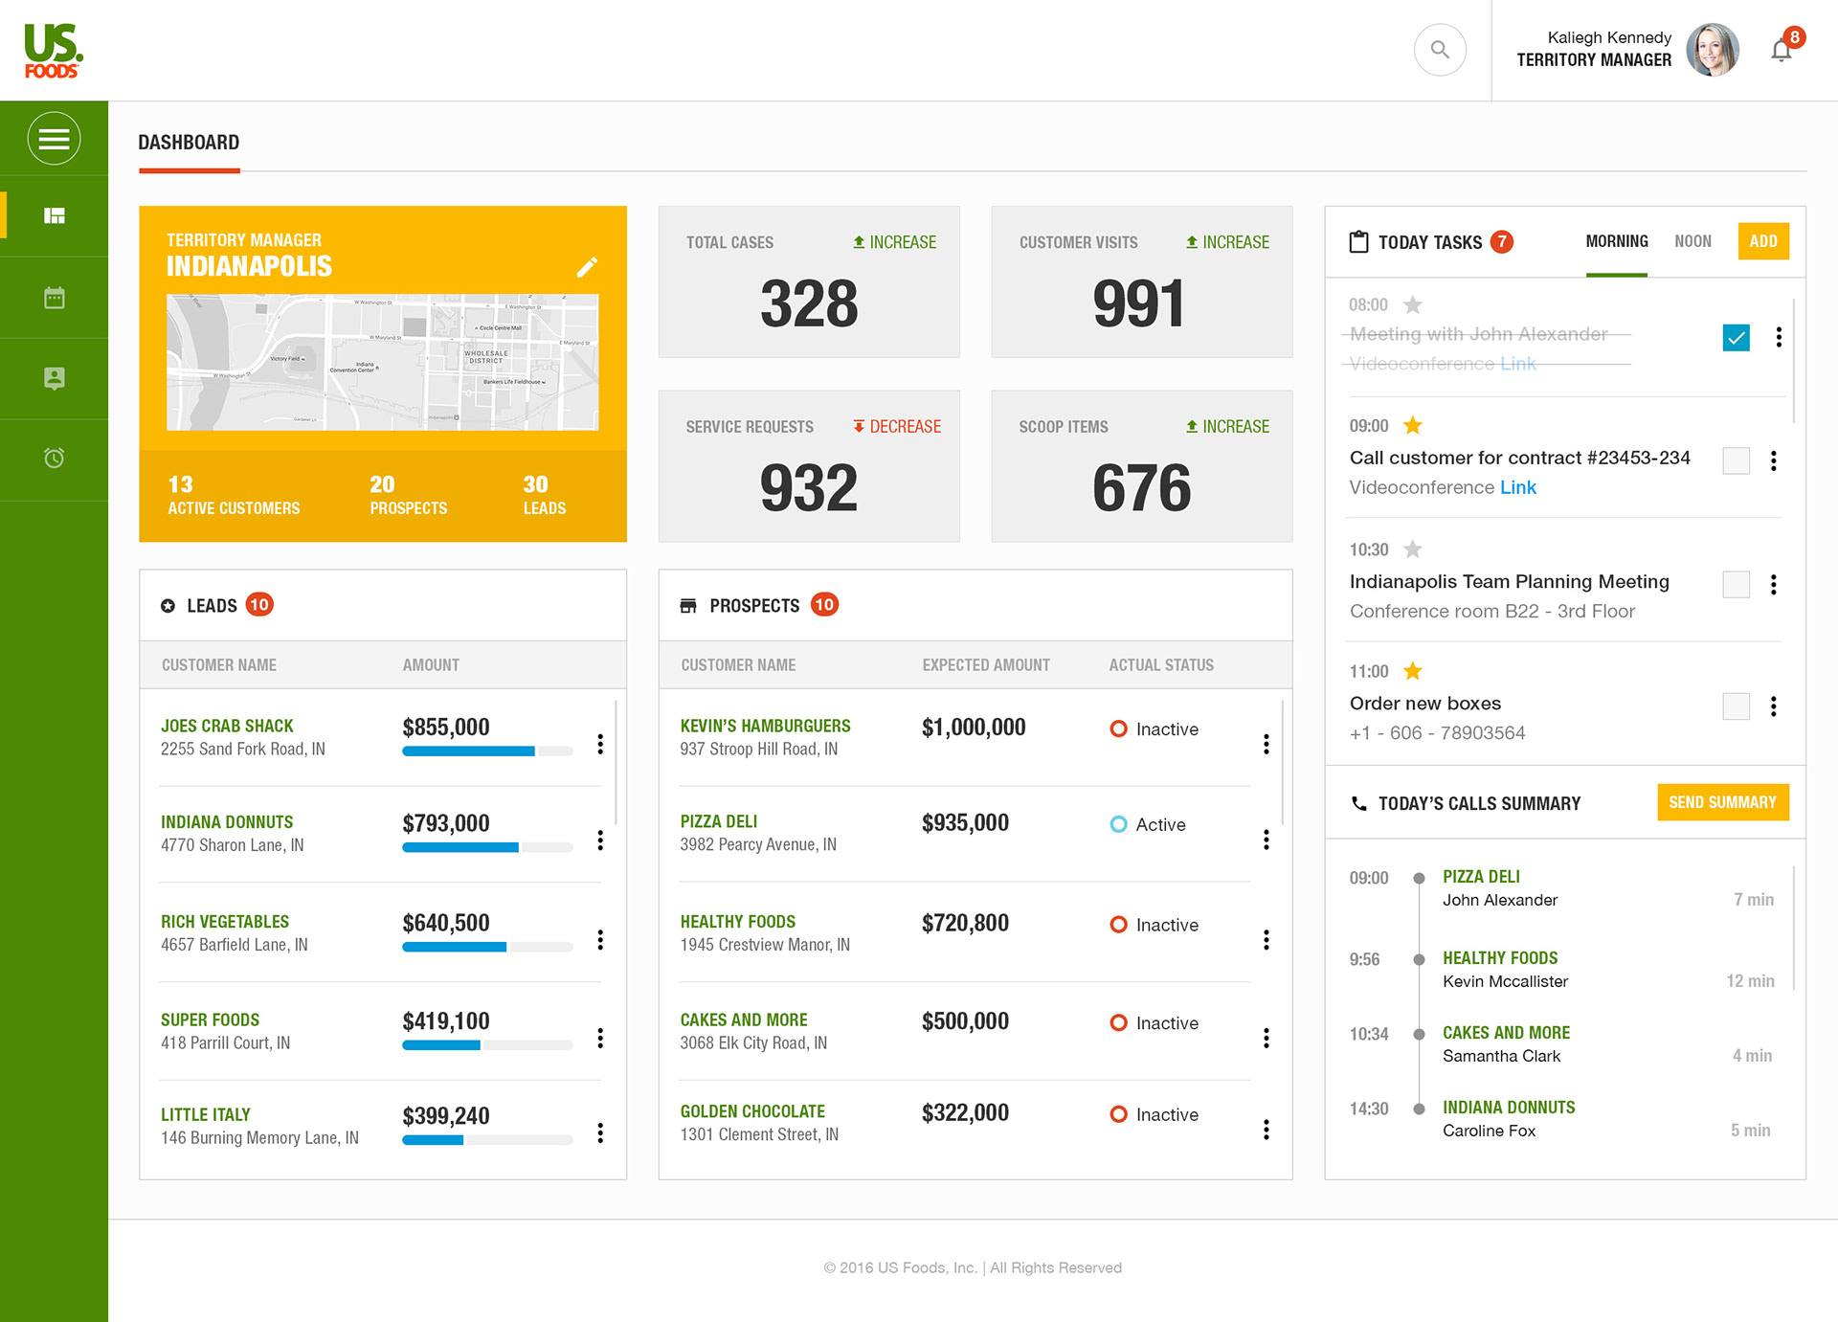Open the Videoconference Link under 09:00 task
Screen dimensions: 1838x1322
[1517, 487]
